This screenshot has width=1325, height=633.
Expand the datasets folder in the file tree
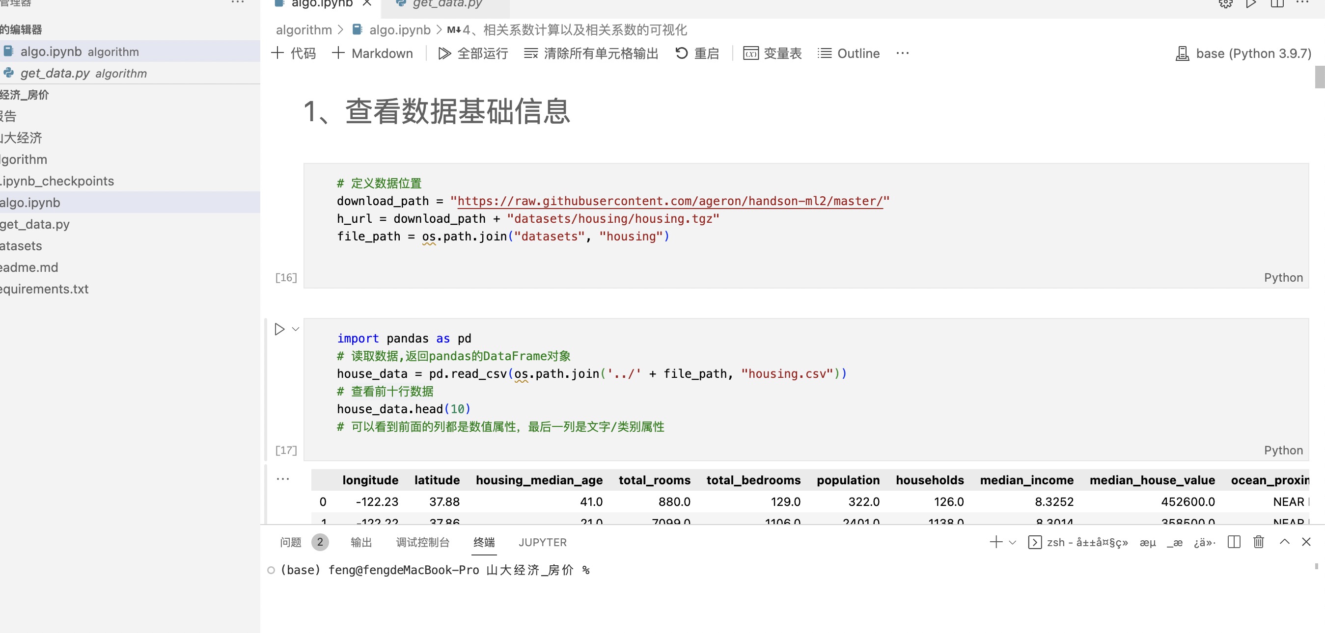130,246
